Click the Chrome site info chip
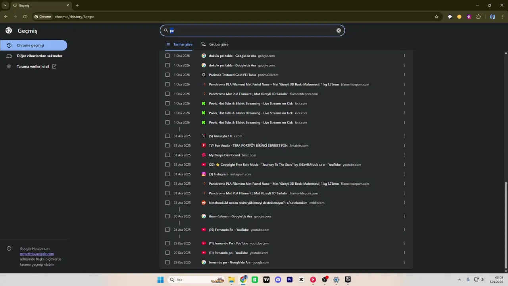This screenshot has width=508, height=286. [x=43, y=17]
